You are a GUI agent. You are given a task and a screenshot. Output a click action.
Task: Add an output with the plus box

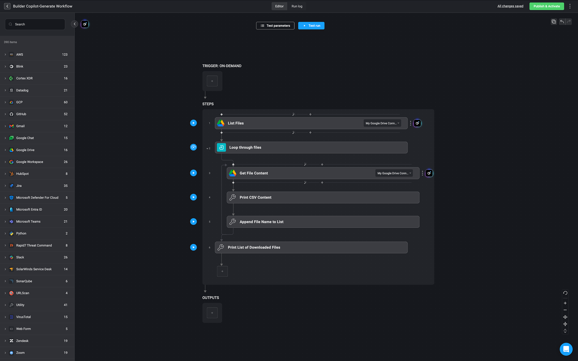coord(212,313)
